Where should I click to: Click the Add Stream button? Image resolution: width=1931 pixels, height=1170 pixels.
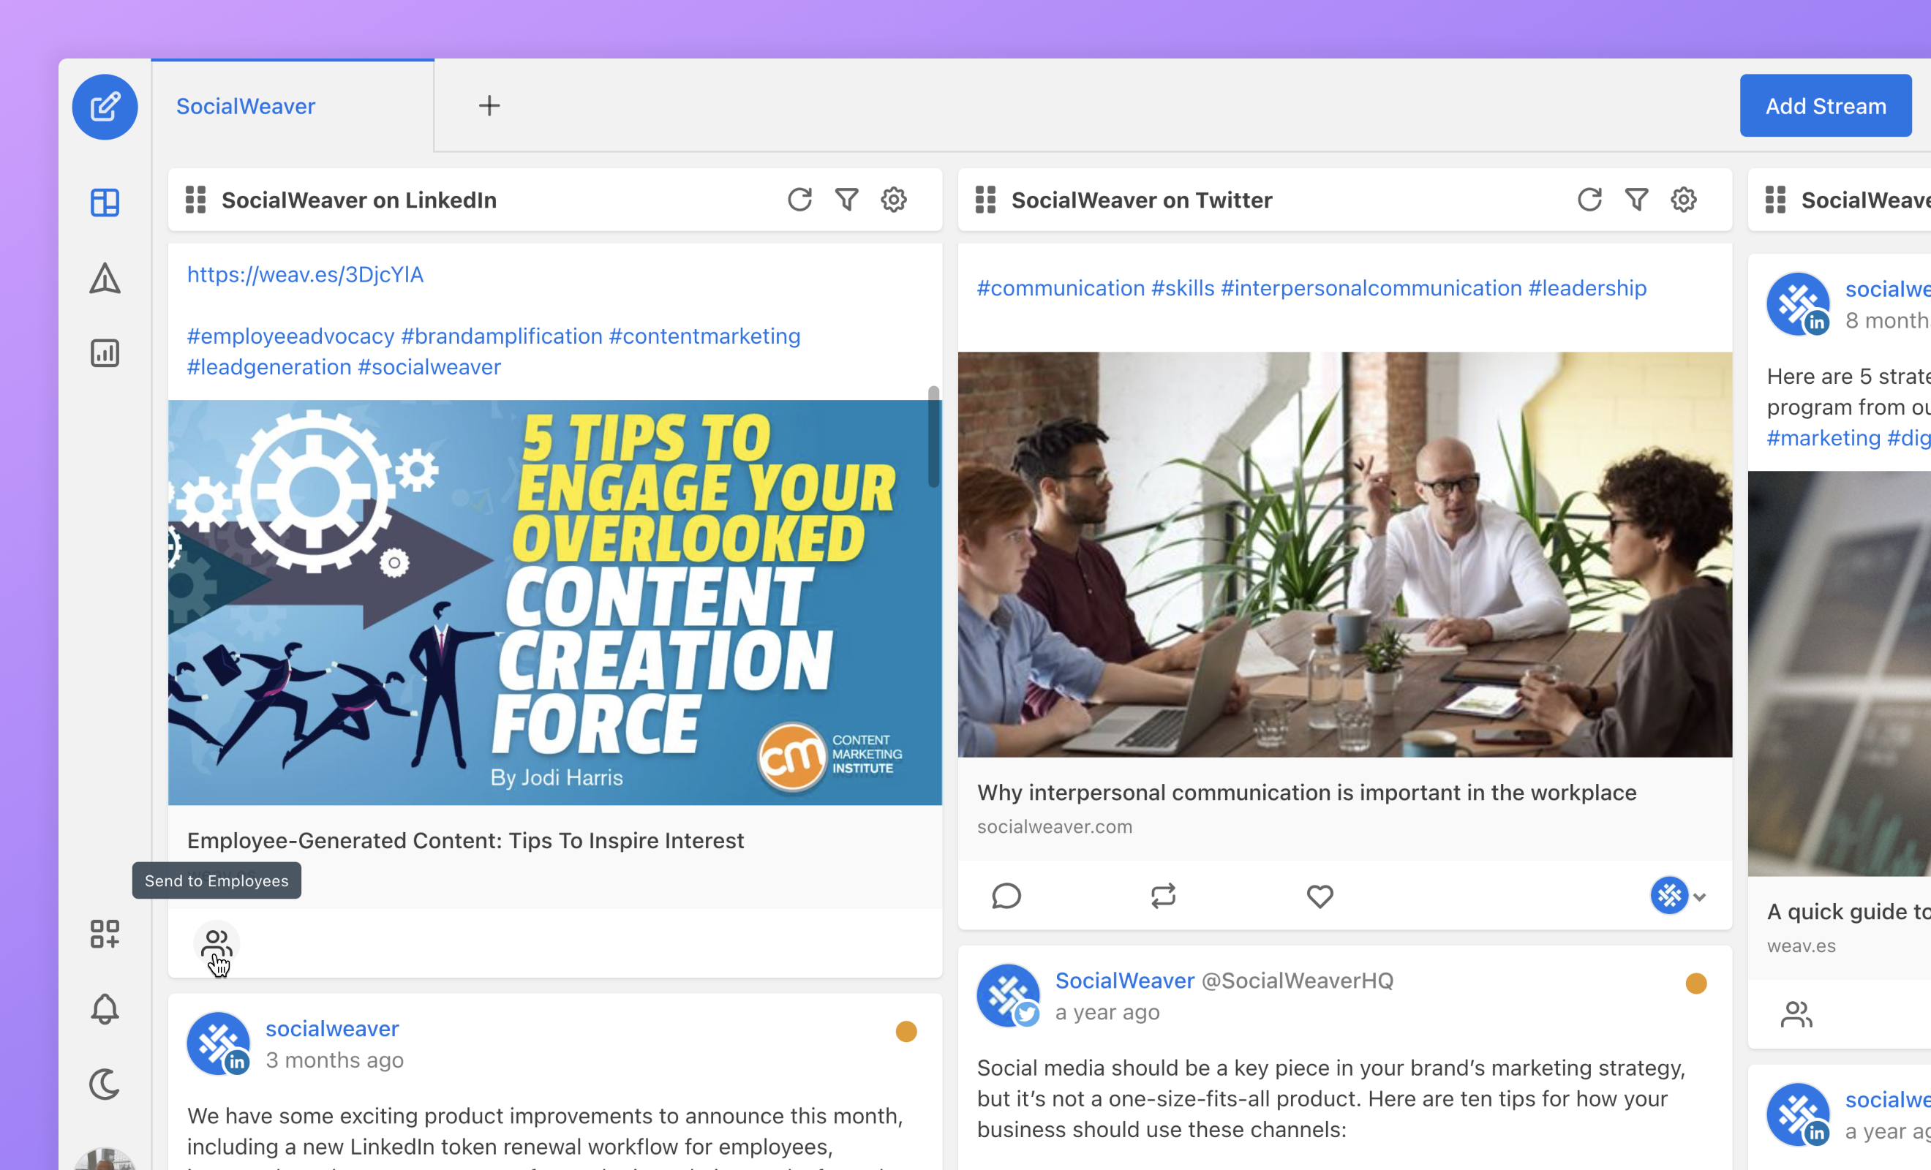click(x=1825, y=106)
